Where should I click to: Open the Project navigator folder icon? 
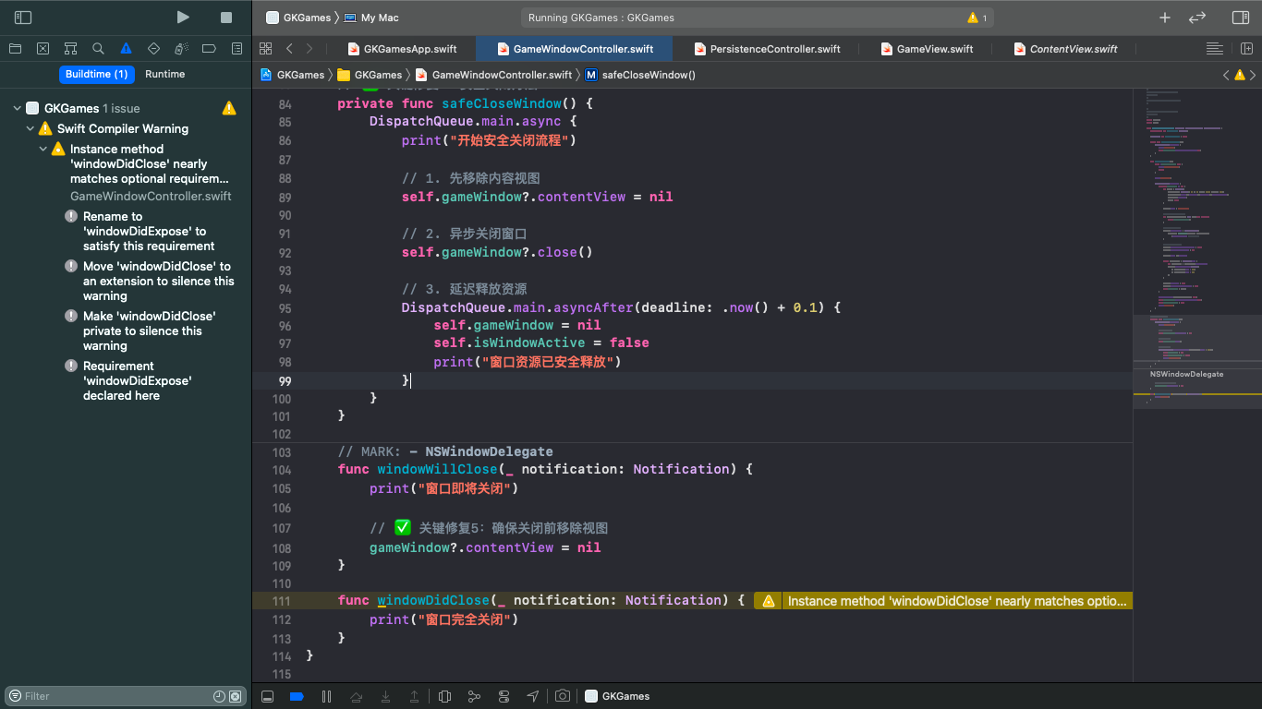coord(15,49)
